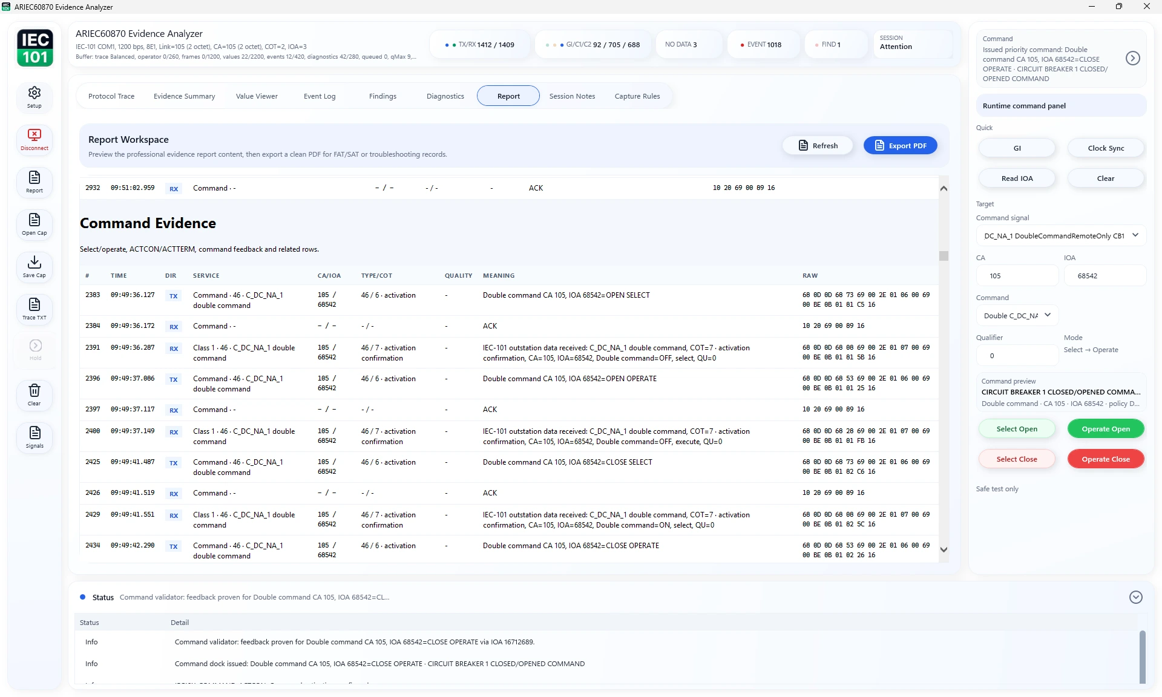Click the Clear quick button in command panel
Viewport: 1162px width, 697px height.
coord(1106,178)
